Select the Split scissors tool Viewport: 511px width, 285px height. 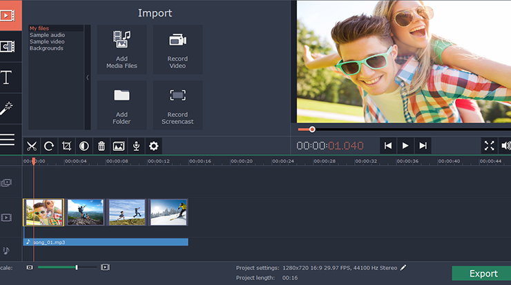click(32, 146)
